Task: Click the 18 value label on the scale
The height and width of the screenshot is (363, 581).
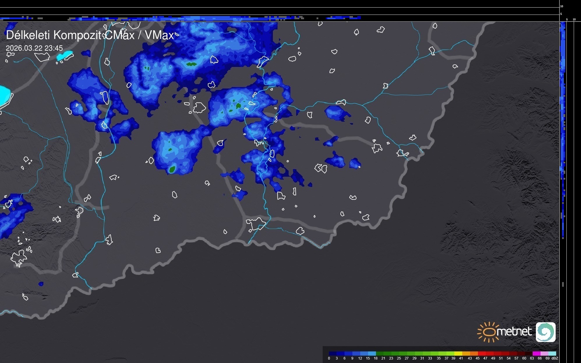Action: (x=375, y=358)
